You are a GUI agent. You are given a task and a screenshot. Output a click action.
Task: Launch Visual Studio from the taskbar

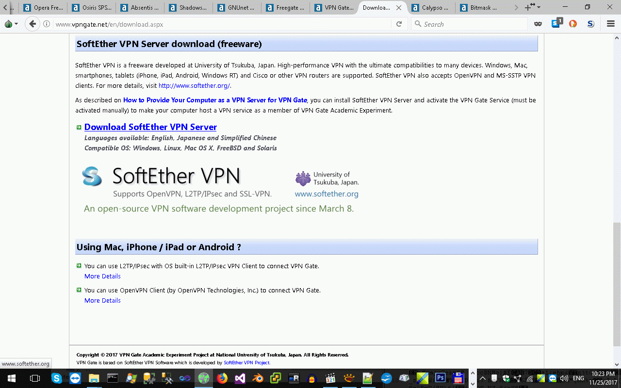tap(240, 378)
